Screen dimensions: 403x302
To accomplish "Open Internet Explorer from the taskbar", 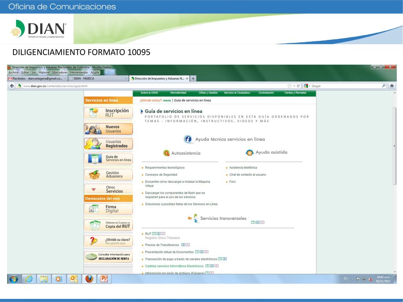I will [x=29, y=279].
